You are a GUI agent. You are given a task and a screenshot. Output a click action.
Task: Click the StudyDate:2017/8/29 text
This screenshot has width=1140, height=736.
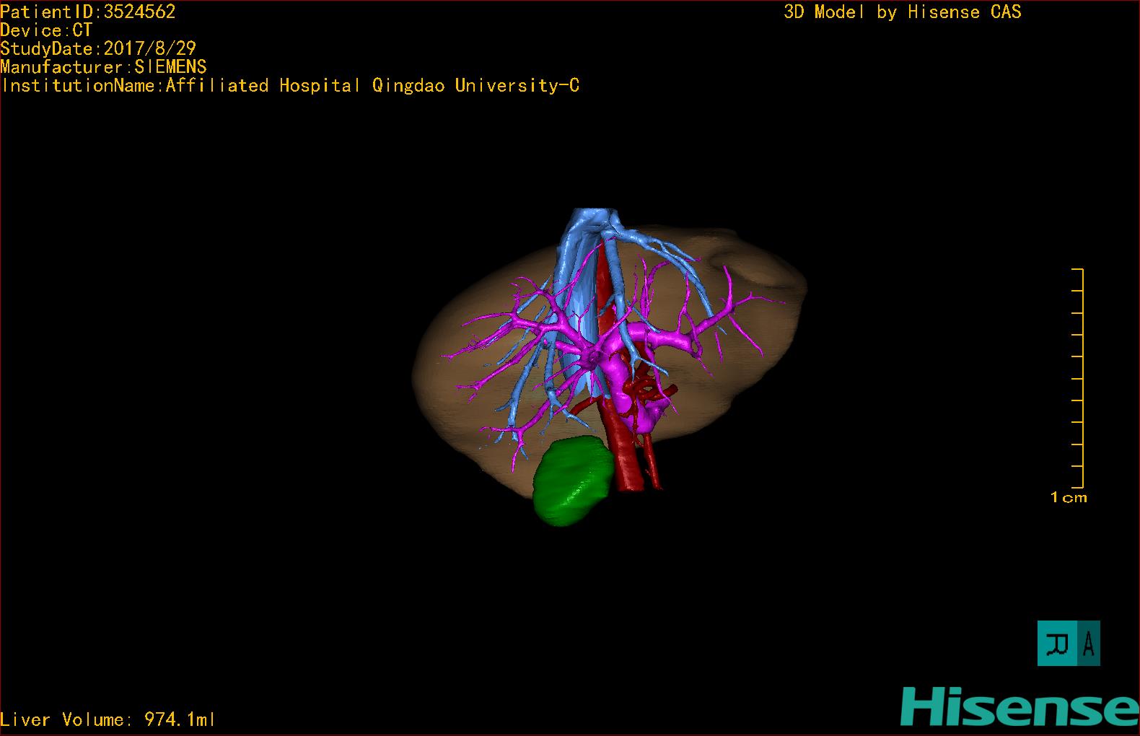point(98,48)
